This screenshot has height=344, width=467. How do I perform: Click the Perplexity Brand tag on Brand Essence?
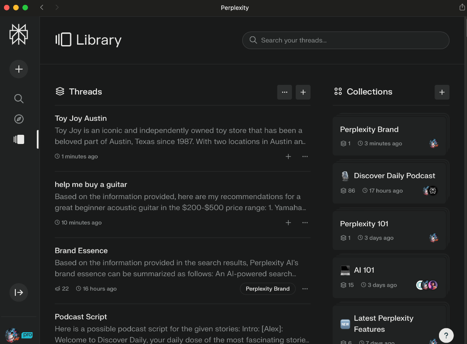pyautogui.click(x=268, y=289)
